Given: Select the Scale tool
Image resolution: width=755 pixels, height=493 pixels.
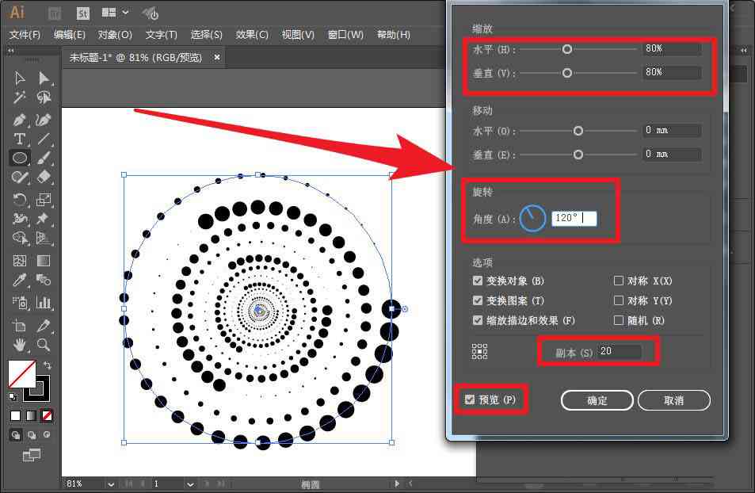Looking at the screenshot, I should pyautogui.click(x=44, y=199).
